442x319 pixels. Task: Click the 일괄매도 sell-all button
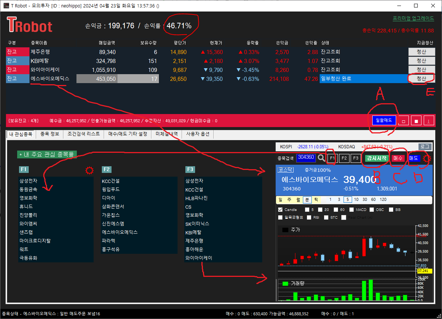(x=384, y=120)
